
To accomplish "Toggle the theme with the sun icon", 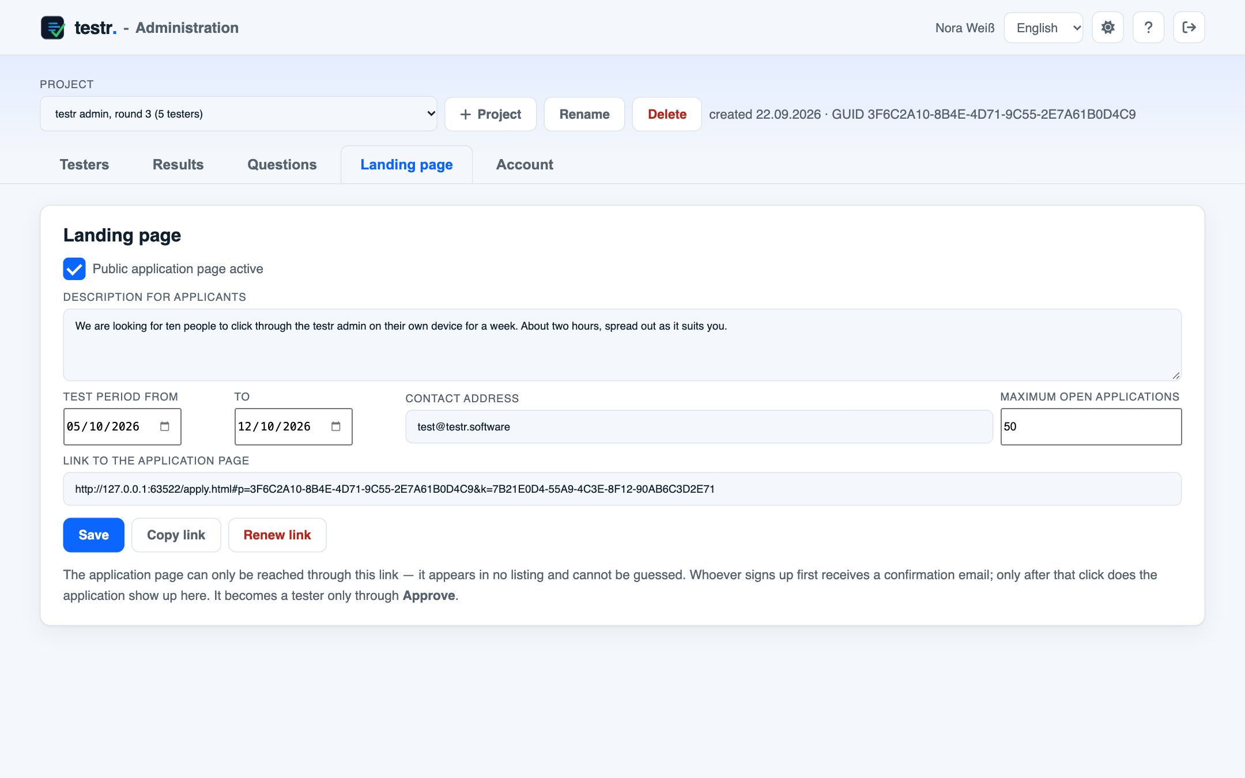I will click(x=1108, y=28).
